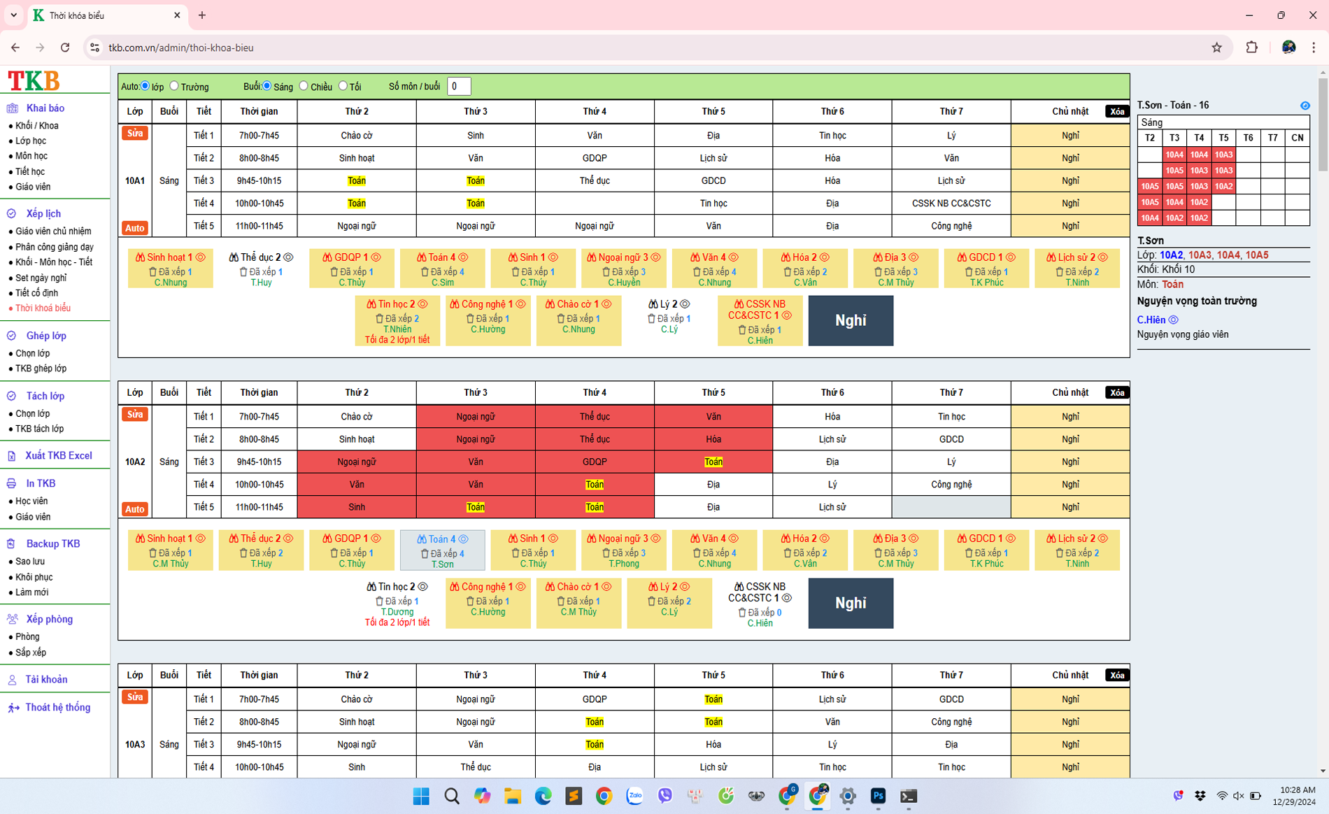Open the Phân công giảng dạy menu item
1329x814 pixels.
coord(54,247)
